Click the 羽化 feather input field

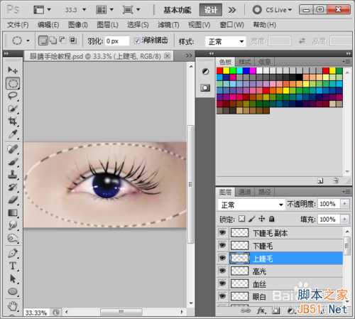point(117,41)
